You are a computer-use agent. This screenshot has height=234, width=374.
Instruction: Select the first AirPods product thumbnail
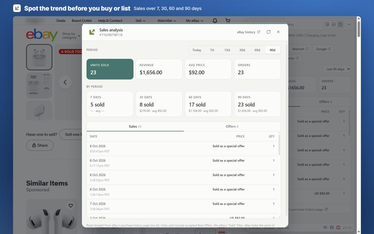coord(39,57)
